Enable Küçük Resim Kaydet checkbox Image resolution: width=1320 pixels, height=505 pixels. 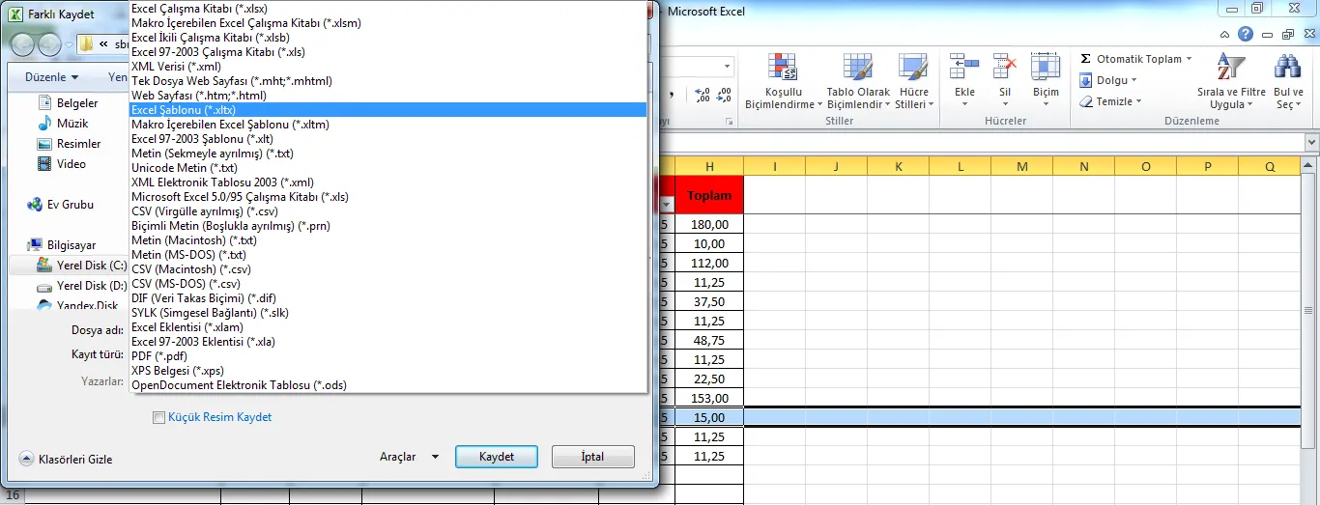tap(159, 417)
